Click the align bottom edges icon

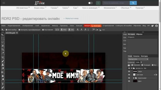(x=100, y=30)
